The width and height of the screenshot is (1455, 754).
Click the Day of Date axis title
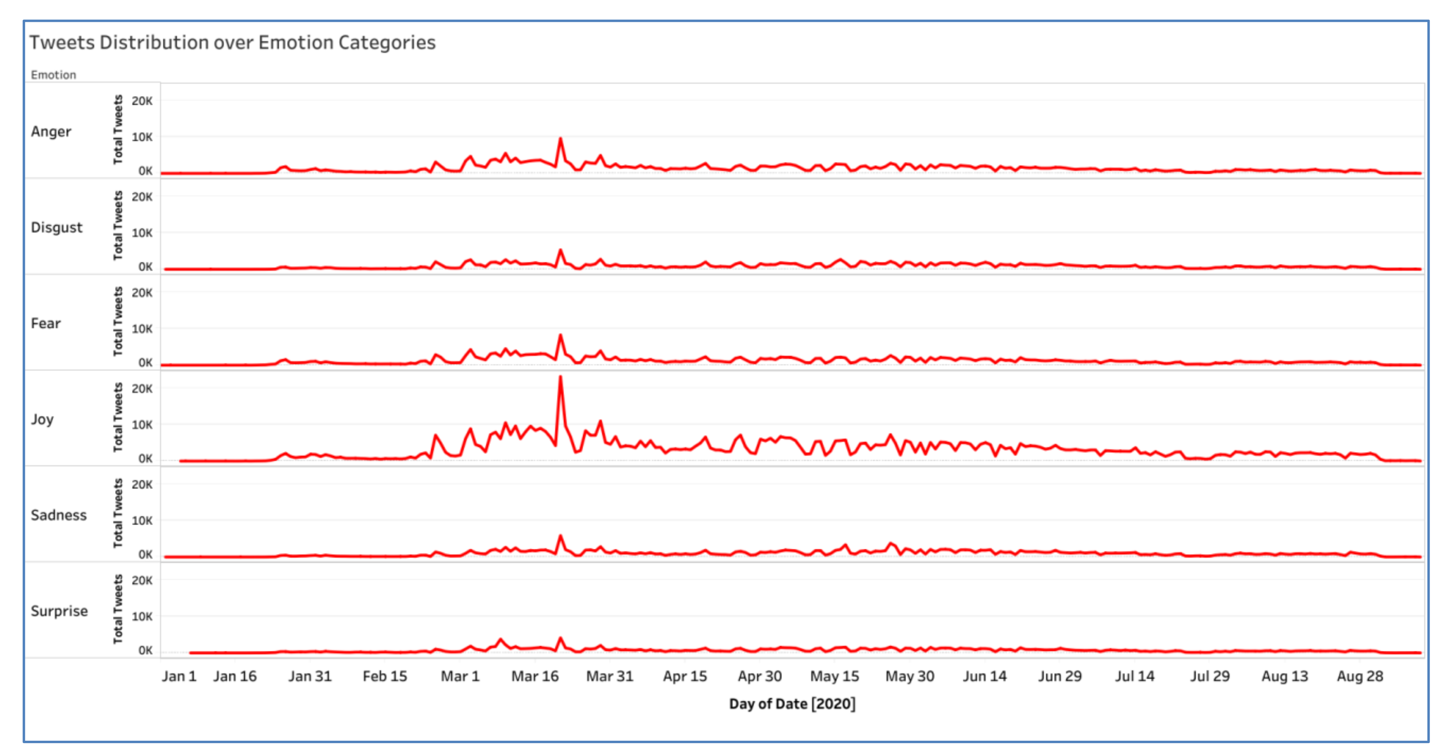(x=792, y=704)
